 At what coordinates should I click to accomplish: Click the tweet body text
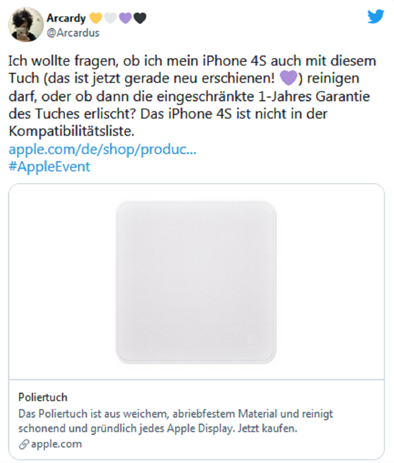click(192, 96)
